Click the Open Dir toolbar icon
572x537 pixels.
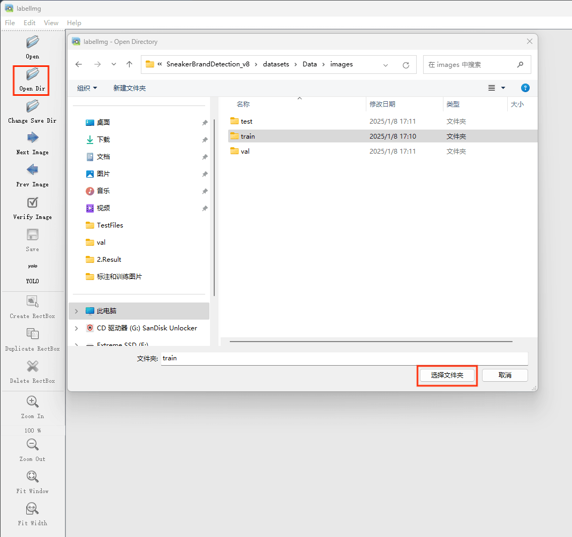tap(32, 75)
